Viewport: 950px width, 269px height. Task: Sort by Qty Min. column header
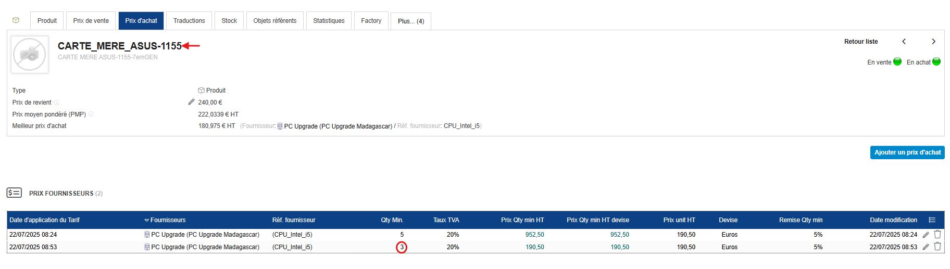[392, 220]
